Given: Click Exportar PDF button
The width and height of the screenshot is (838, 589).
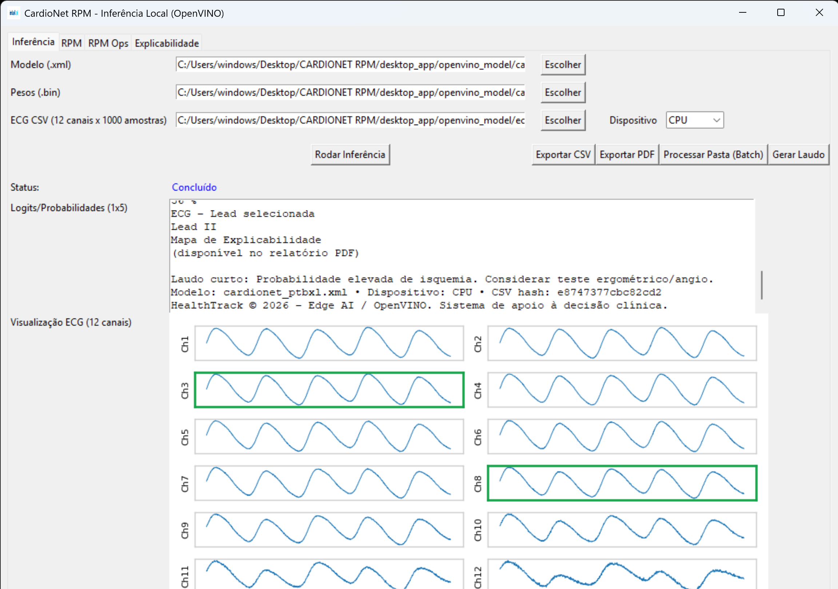Looking at the screenshot, I should pos(627,155).
